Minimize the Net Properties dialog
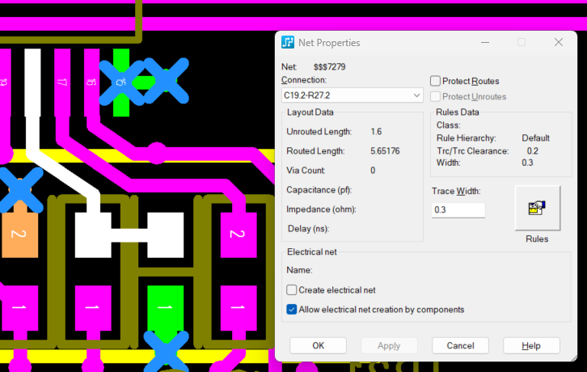This screenshot has height=372, width=587. click(484, 42)
